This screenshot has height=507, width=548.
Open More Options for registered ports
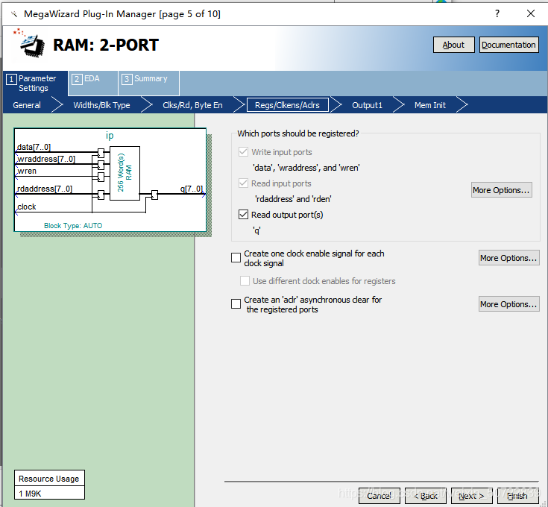click(x=502, y=190)
